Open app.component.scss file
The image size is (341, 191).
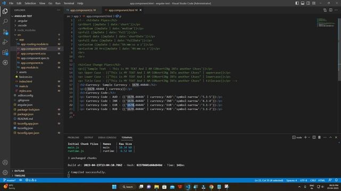coord(33,54)
